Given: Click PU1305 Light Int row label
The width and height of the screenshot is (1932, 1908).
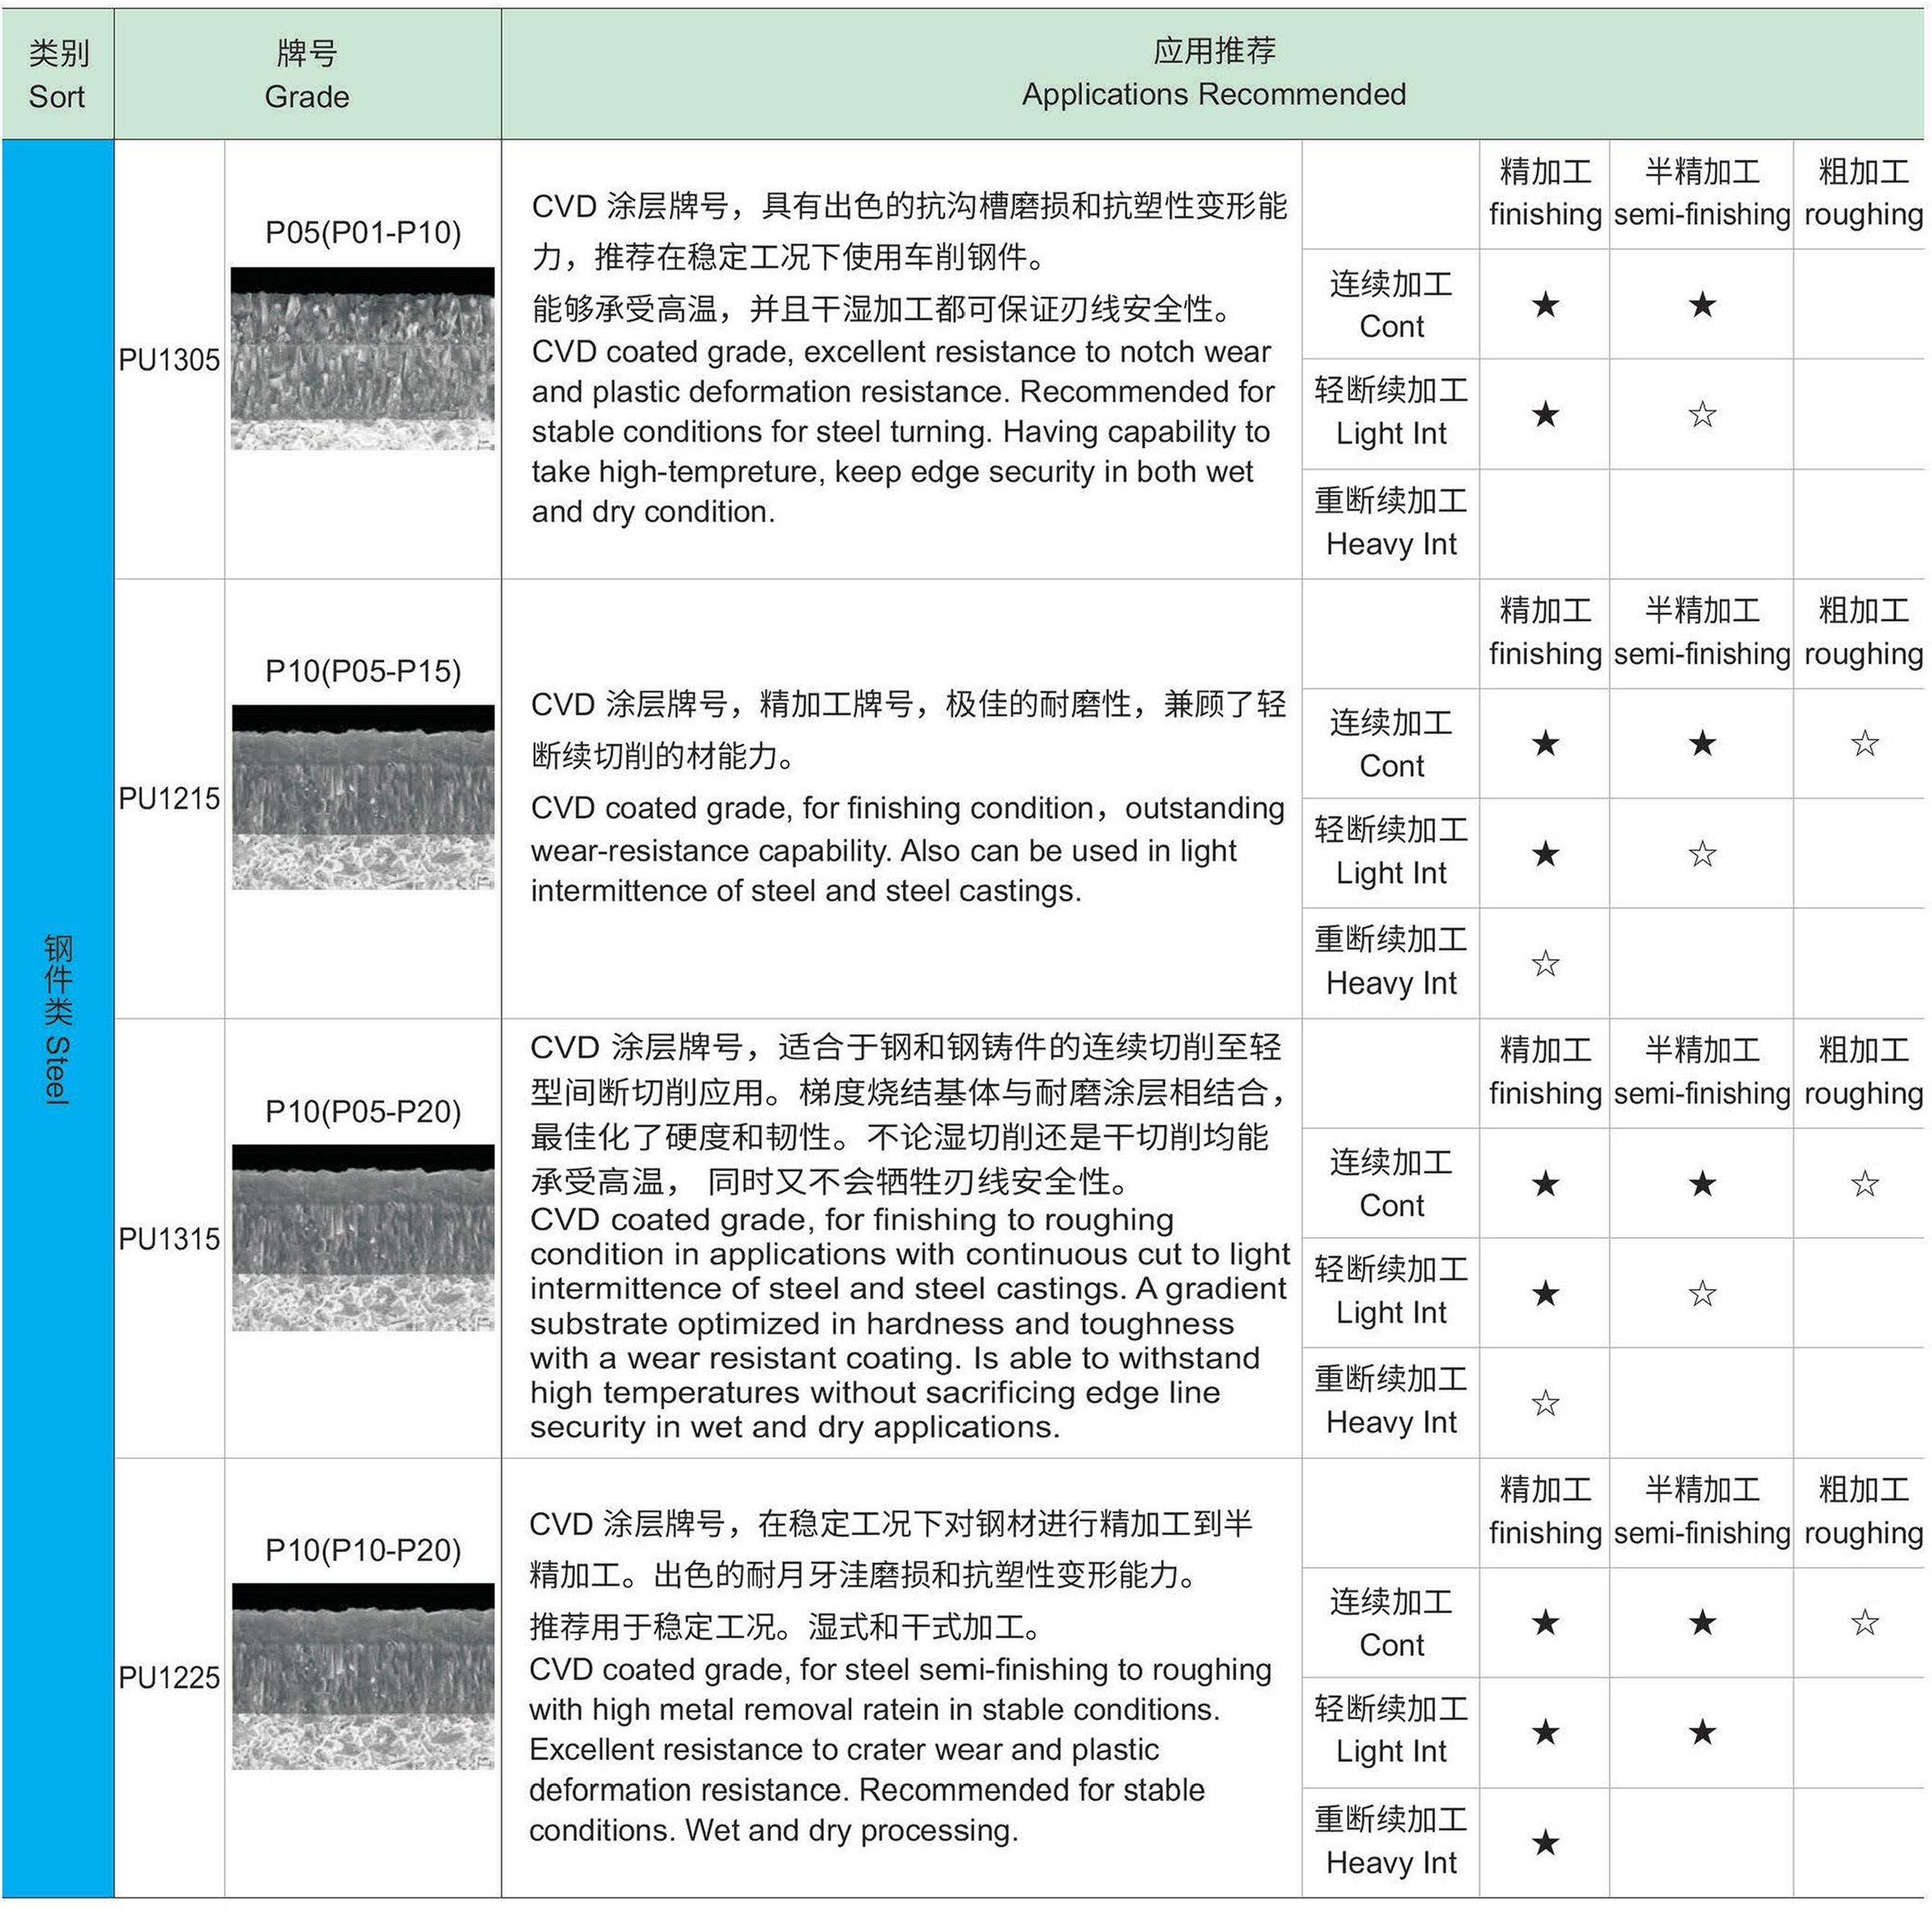Looking at the screenshot, I should pyautogui.click(x=1391, y=413).
